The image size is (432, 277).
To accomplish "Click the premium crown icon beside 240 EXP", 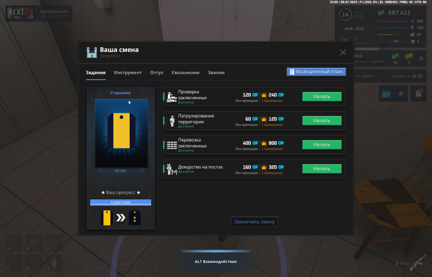I will [264, 95].
